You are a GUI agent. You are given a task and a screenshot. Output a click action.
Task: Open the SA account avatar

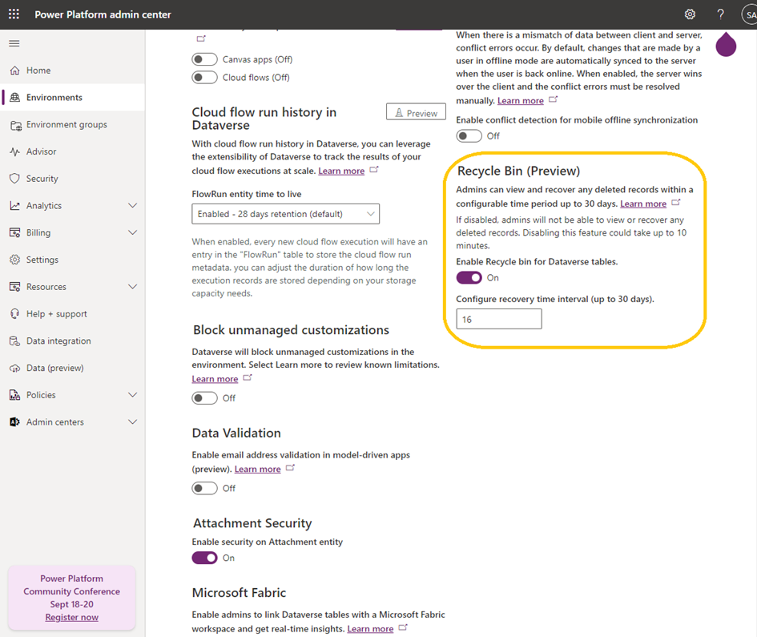pyautogui.click(x=750, y=14)
